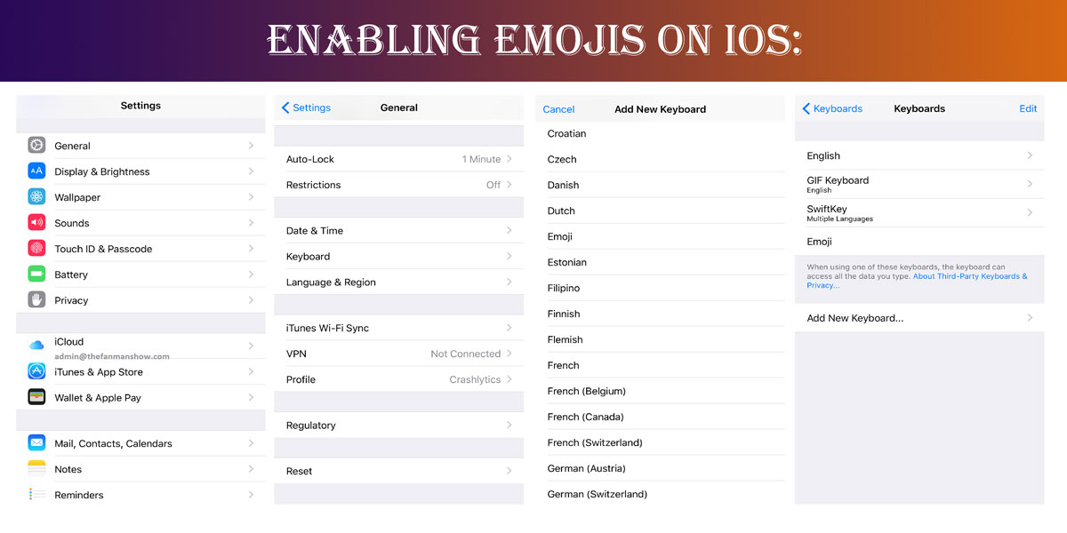This screenshot has width=1067, height=533.
Task: Open Regulatory in General
Action: 398,426
